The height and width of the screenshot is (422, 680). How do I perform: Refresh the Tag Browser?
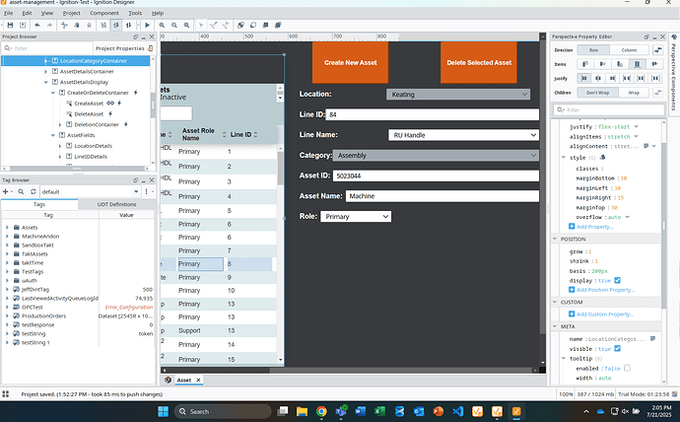click(x=33, y=191)
